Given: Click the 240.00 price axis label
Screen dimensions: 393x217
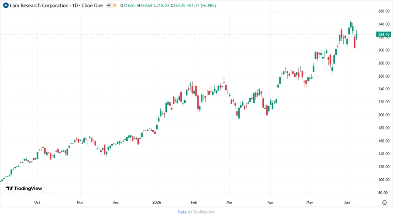Looking at the screenshot, I should pyautogui.click(x=384, y=89).
